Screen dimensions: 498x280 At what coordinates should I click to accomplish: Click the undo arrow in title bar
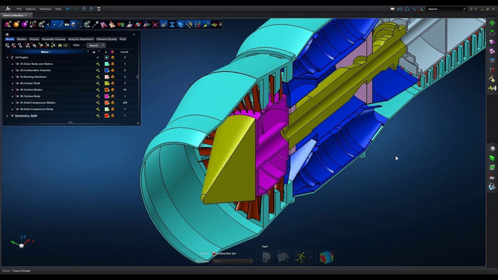click(x=68, y=9)
